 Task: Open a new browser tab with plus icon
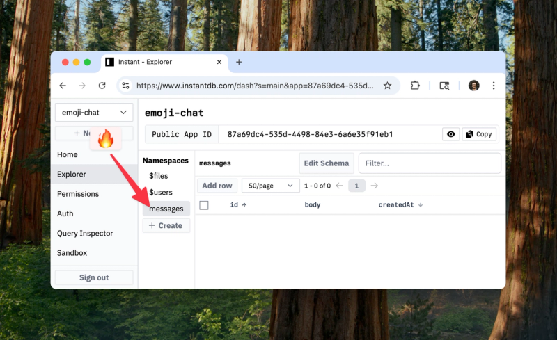[x=239, y=62]
